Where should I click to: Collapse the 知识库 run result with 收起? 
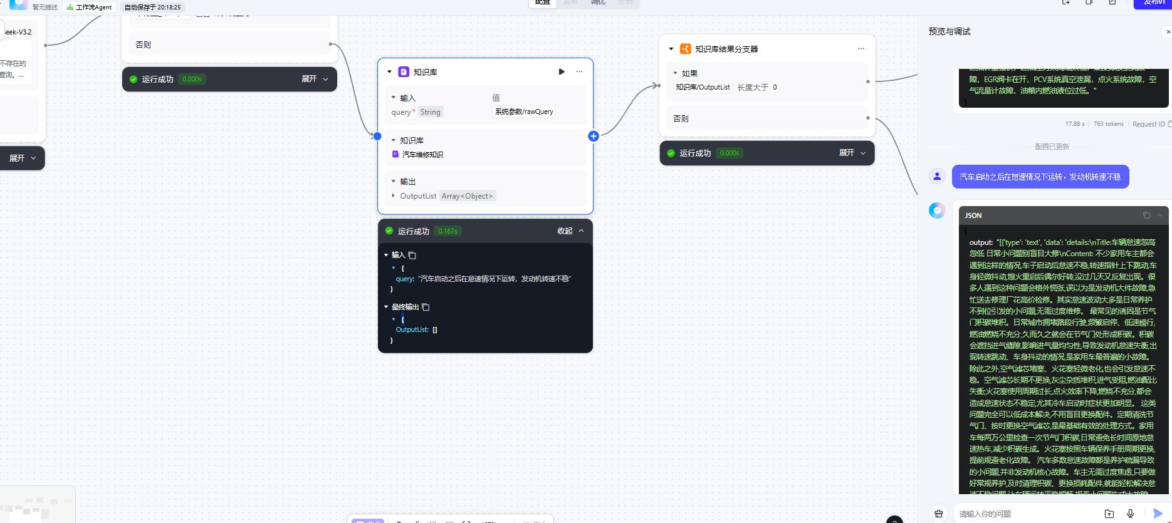point(571,231)
